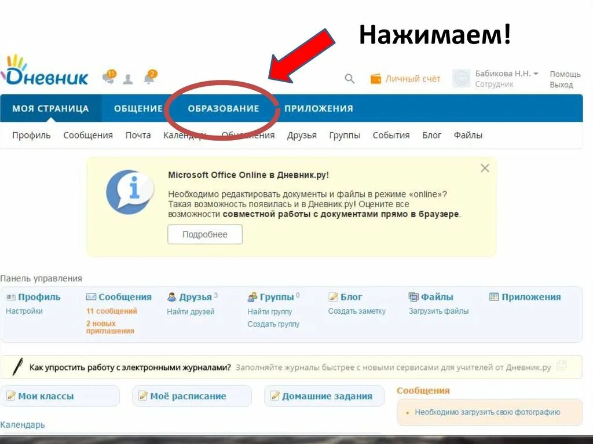
Task: Switch to the ОБРАЗОВАНИЕ tab
Action: 224,109
